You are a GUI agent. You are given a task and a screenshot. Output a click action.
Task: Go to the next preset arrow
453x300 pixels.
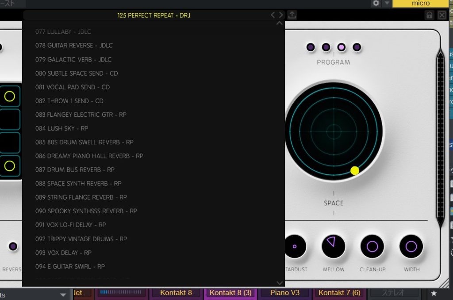(x=281, y=15)
